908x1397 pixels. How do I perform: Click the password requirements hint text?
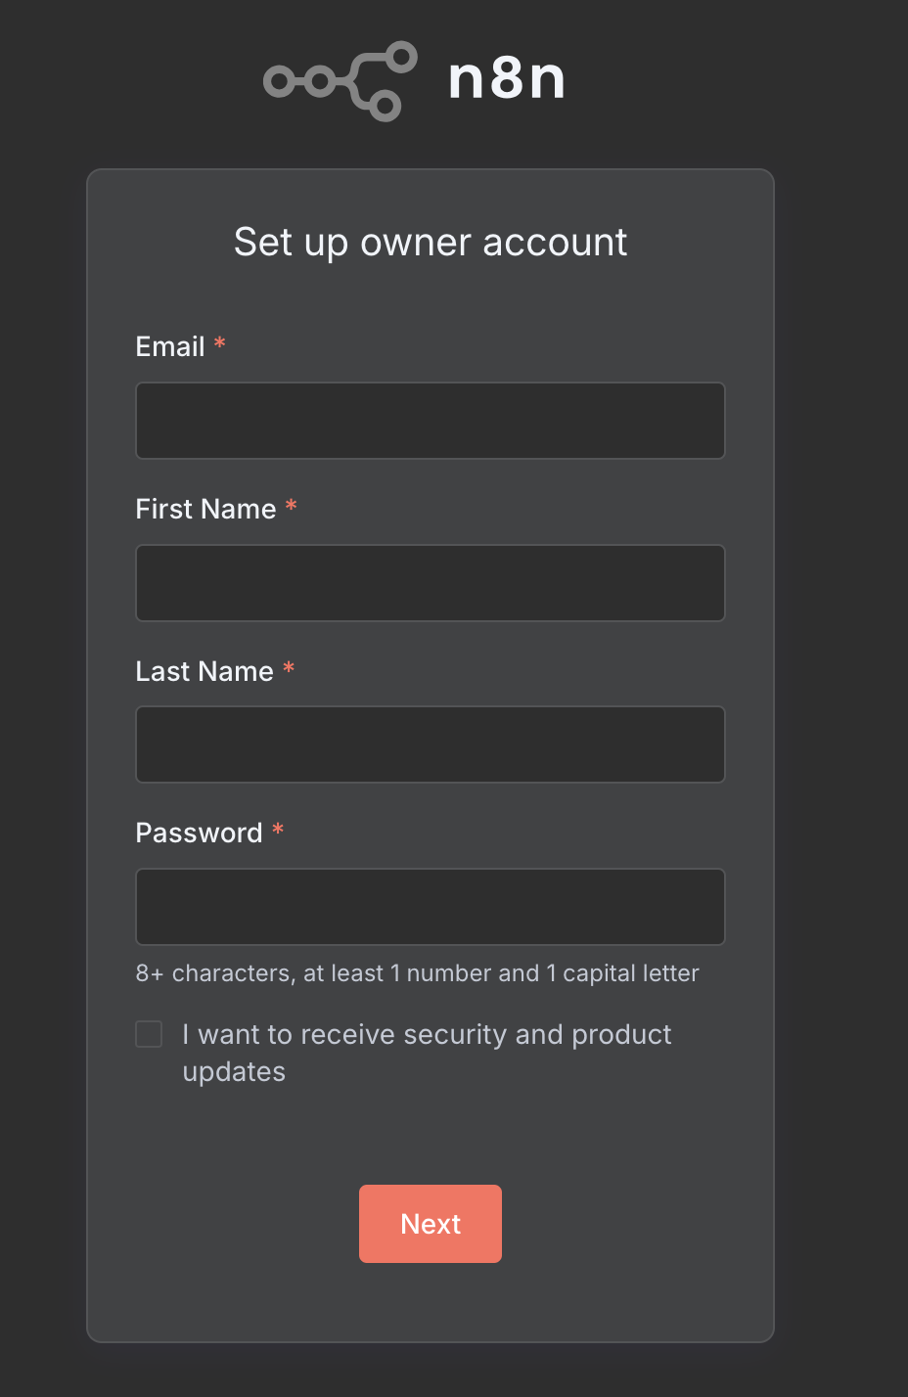pos(417,973)
